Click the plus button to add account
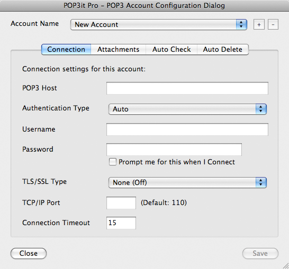The height and width of the screenshot is (269, 289). (259, 24)
